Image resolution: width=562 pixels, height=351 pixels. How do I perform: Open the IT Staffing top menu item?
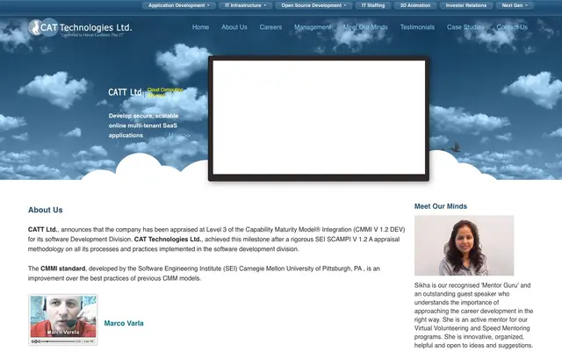372,5
